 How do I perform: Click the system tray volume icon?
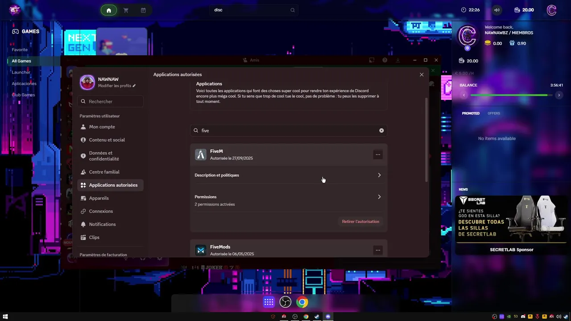(559, 317)
